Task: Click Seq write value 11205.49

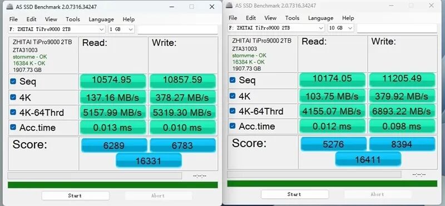Action: [x=402, y=79]
